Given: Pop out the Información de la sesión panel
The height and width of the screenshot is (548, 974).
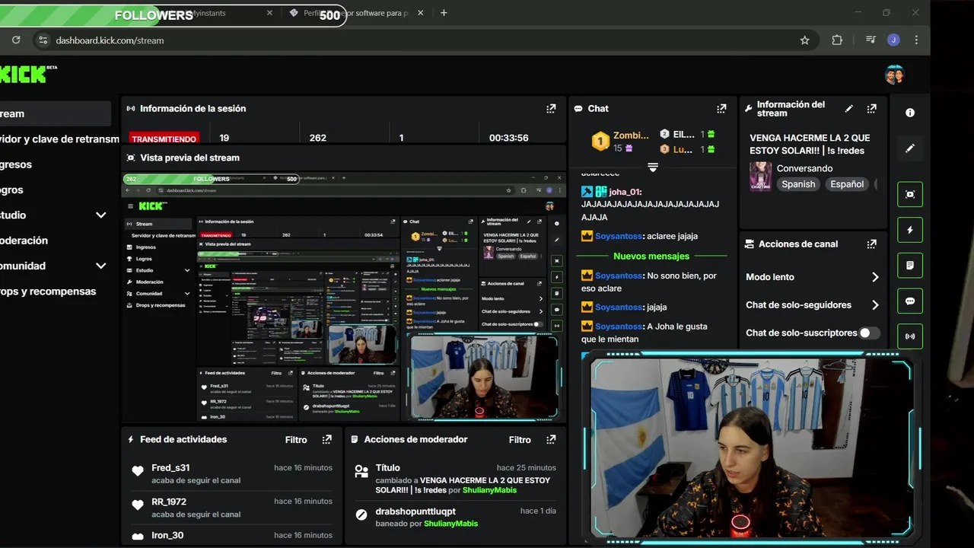Looking at the screenshot, I should click(551, 109).
